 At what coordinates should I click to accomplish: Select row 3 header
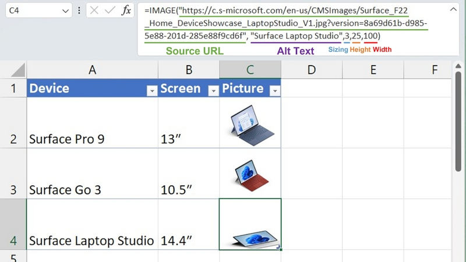tap(13, 174)
